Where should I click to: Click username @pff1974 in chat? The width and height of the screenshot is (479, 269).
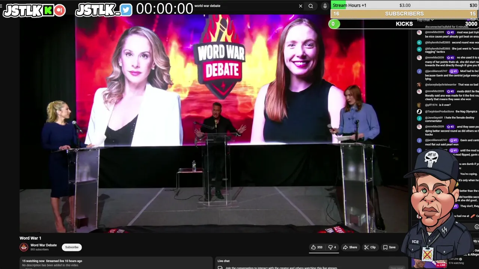coord(431,105)
